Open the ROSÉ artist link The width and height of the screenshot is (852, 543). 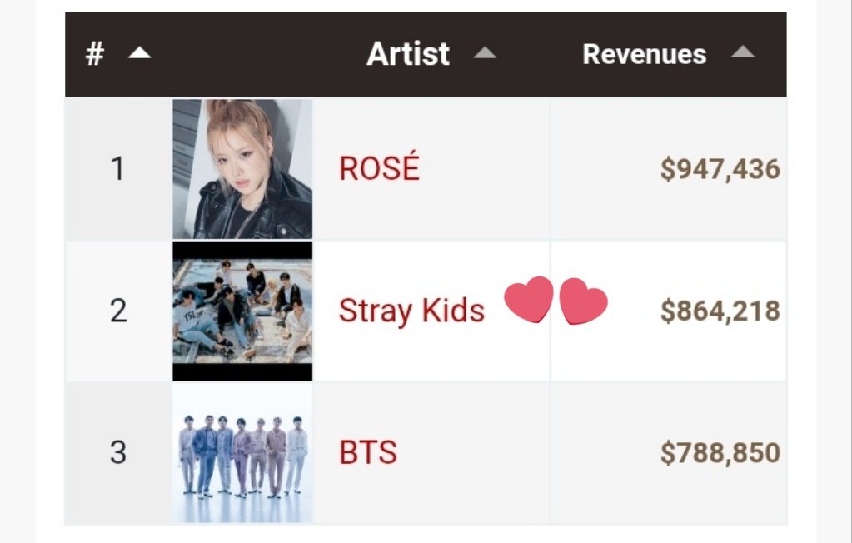pos(379,169)
